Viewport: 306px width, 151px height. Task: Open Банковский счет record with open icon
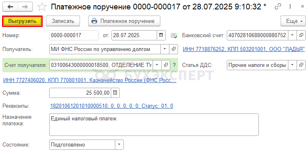pos(301,36)
